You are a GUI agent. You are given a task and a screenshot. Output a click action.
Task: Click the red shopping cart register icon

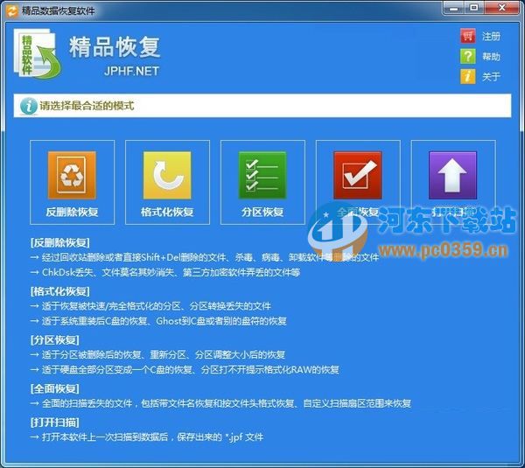tap(468, 36)
